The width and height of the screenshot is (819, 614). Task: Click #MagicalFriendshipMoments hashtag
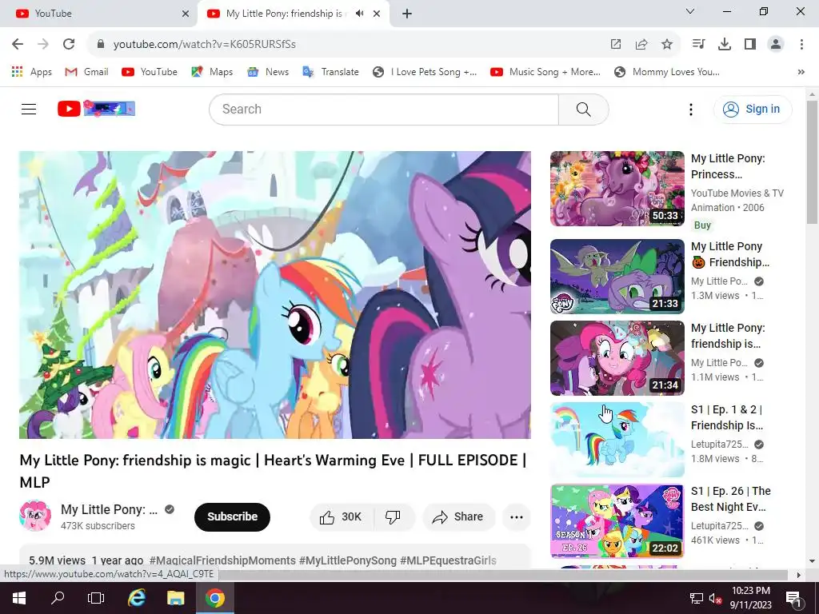[222, 560]
